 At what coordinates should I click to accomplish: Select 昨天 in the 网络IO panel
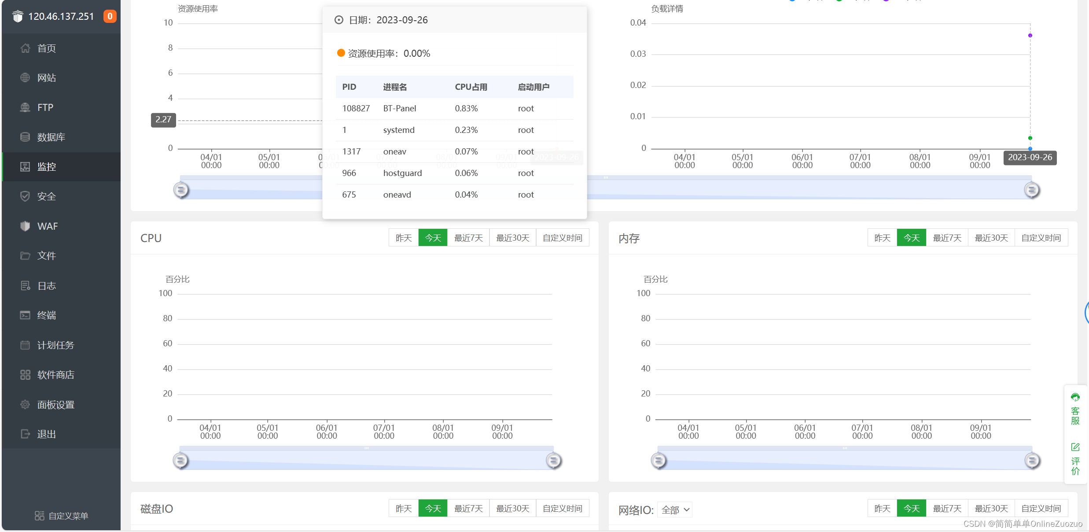[x=882, y=508]
